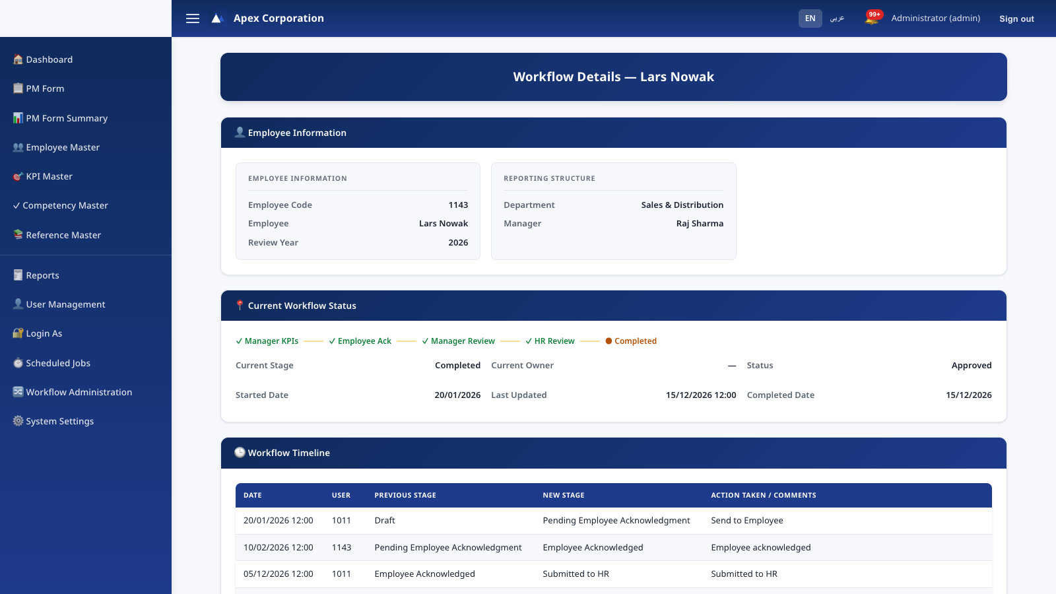This screenshot has width=1056, height=594.
Task: Click the 05/12/2026 12:00 timeline date cell
Action: [x=279, y=574]
